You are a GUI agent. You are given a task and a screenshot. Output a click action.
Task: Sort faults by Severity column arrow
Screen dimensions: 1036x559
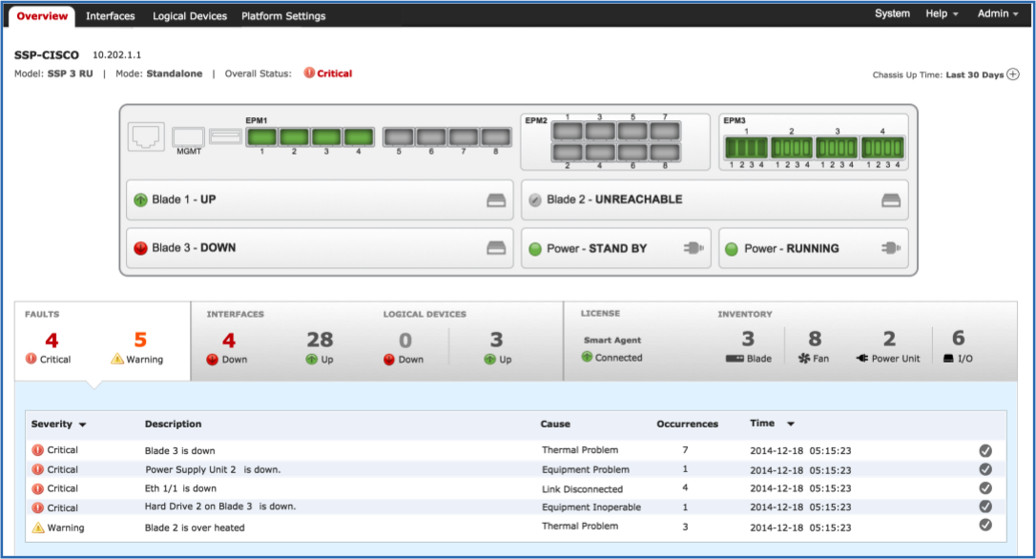click(x=83, y=424)
